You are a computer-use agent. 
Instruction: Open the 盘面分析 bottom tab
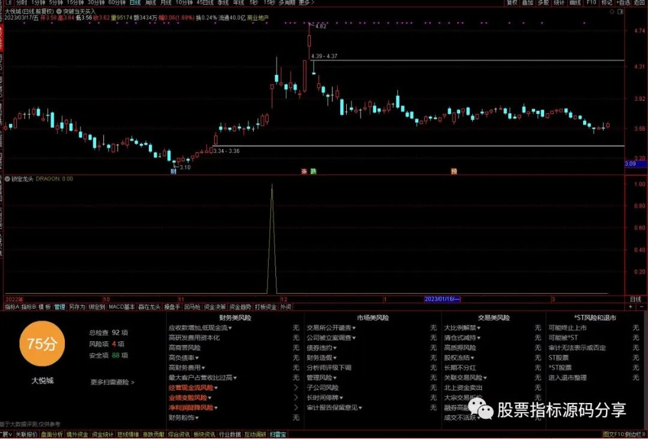coord(52,434)
